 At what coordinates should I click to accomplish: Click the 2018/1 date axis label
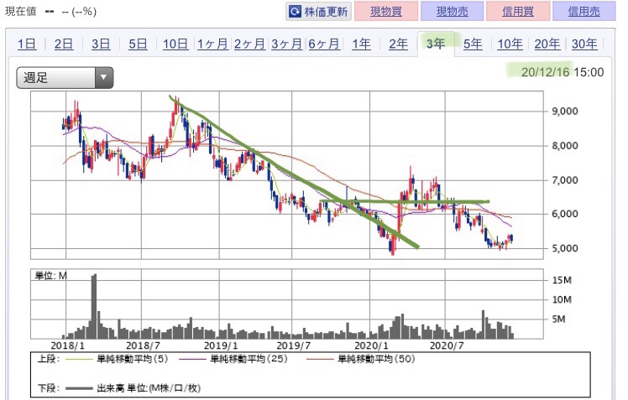point(68,345)
